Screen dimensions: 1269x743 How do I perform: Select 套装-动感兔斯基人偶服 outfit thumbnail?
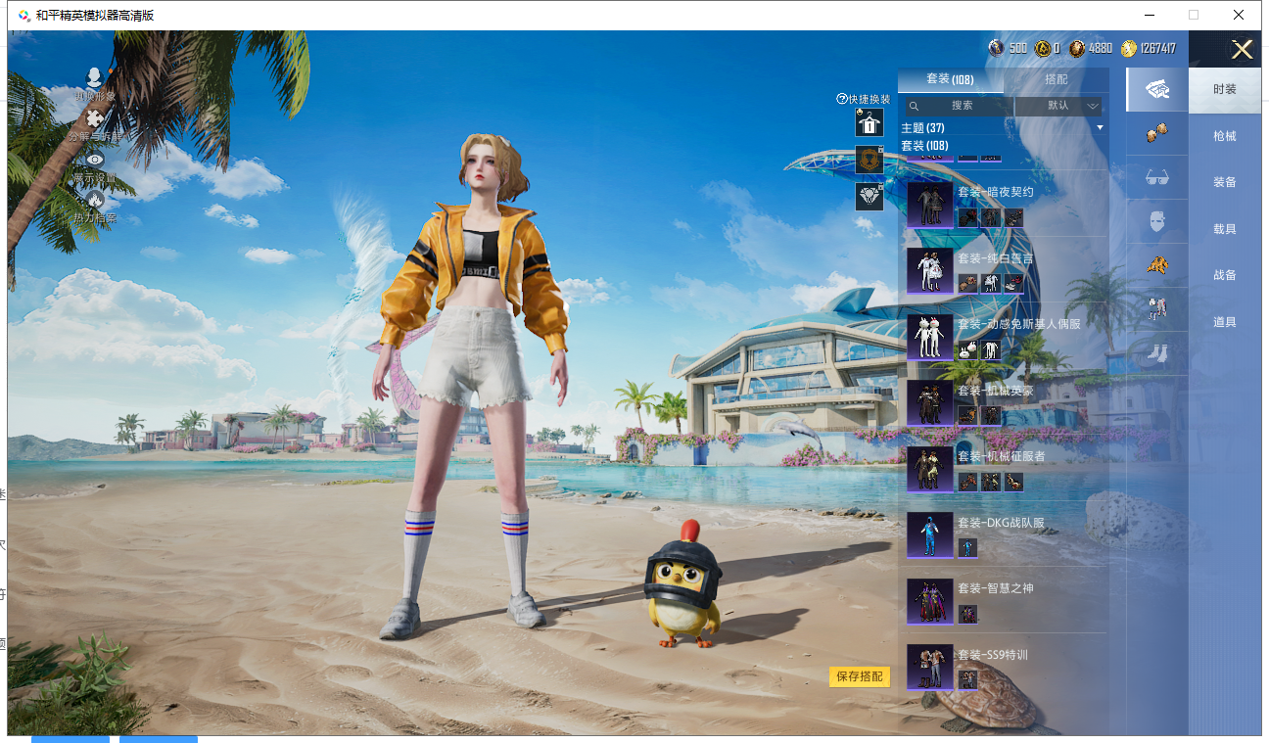pos(930,337)
